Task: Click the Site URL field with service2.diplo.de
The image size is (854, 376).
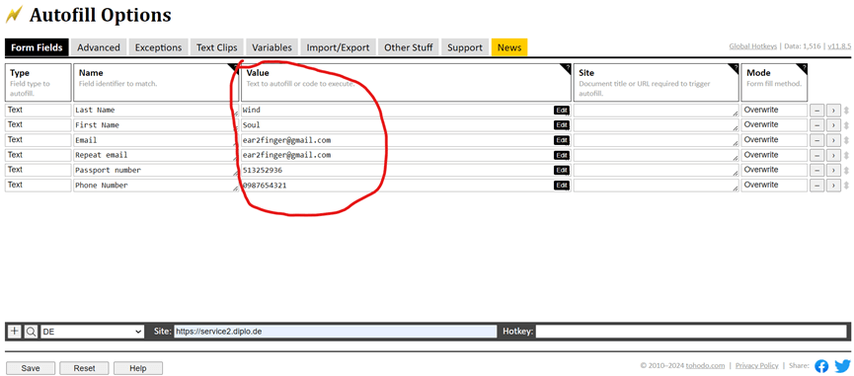Action: click(336, 332)
